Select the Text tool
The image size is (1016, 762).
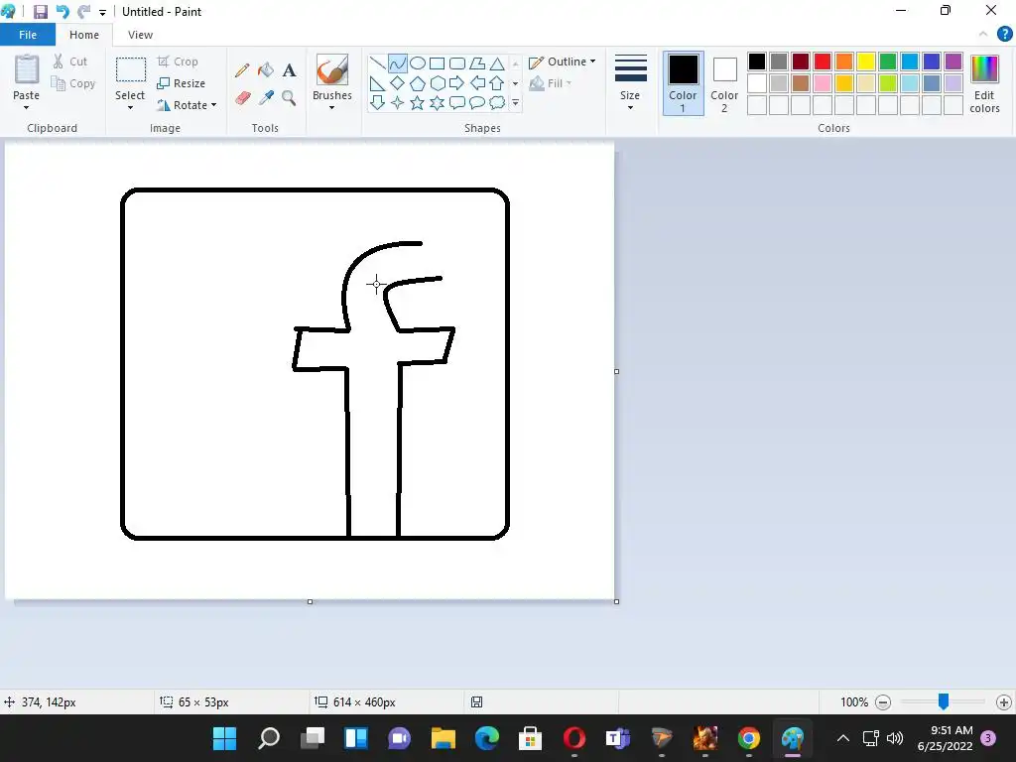point(289,70)
